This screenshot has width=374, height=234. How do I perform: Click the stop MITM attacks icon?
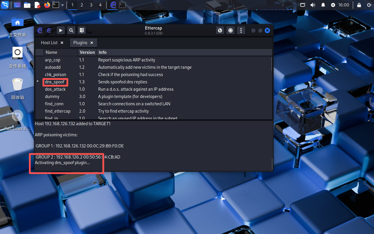[231, 30]
